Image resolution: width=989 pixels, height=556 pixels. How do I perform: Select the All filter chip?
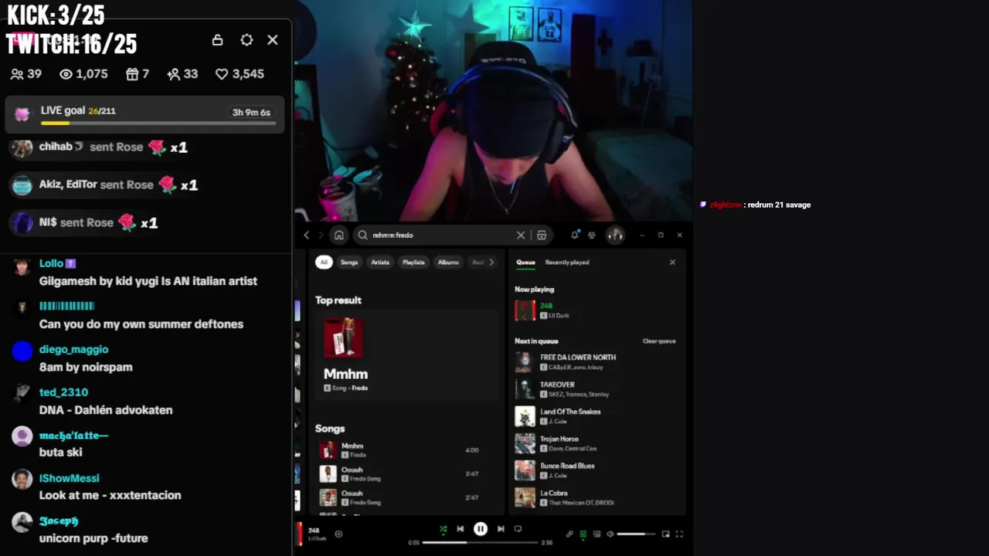(324, 262)
